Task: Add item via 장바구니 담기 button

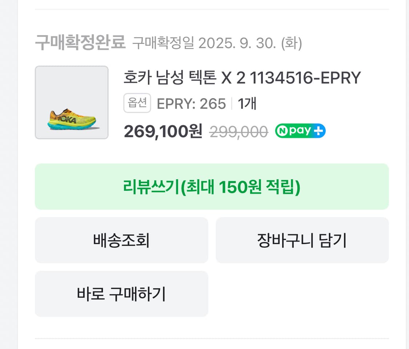Action: 302,240
